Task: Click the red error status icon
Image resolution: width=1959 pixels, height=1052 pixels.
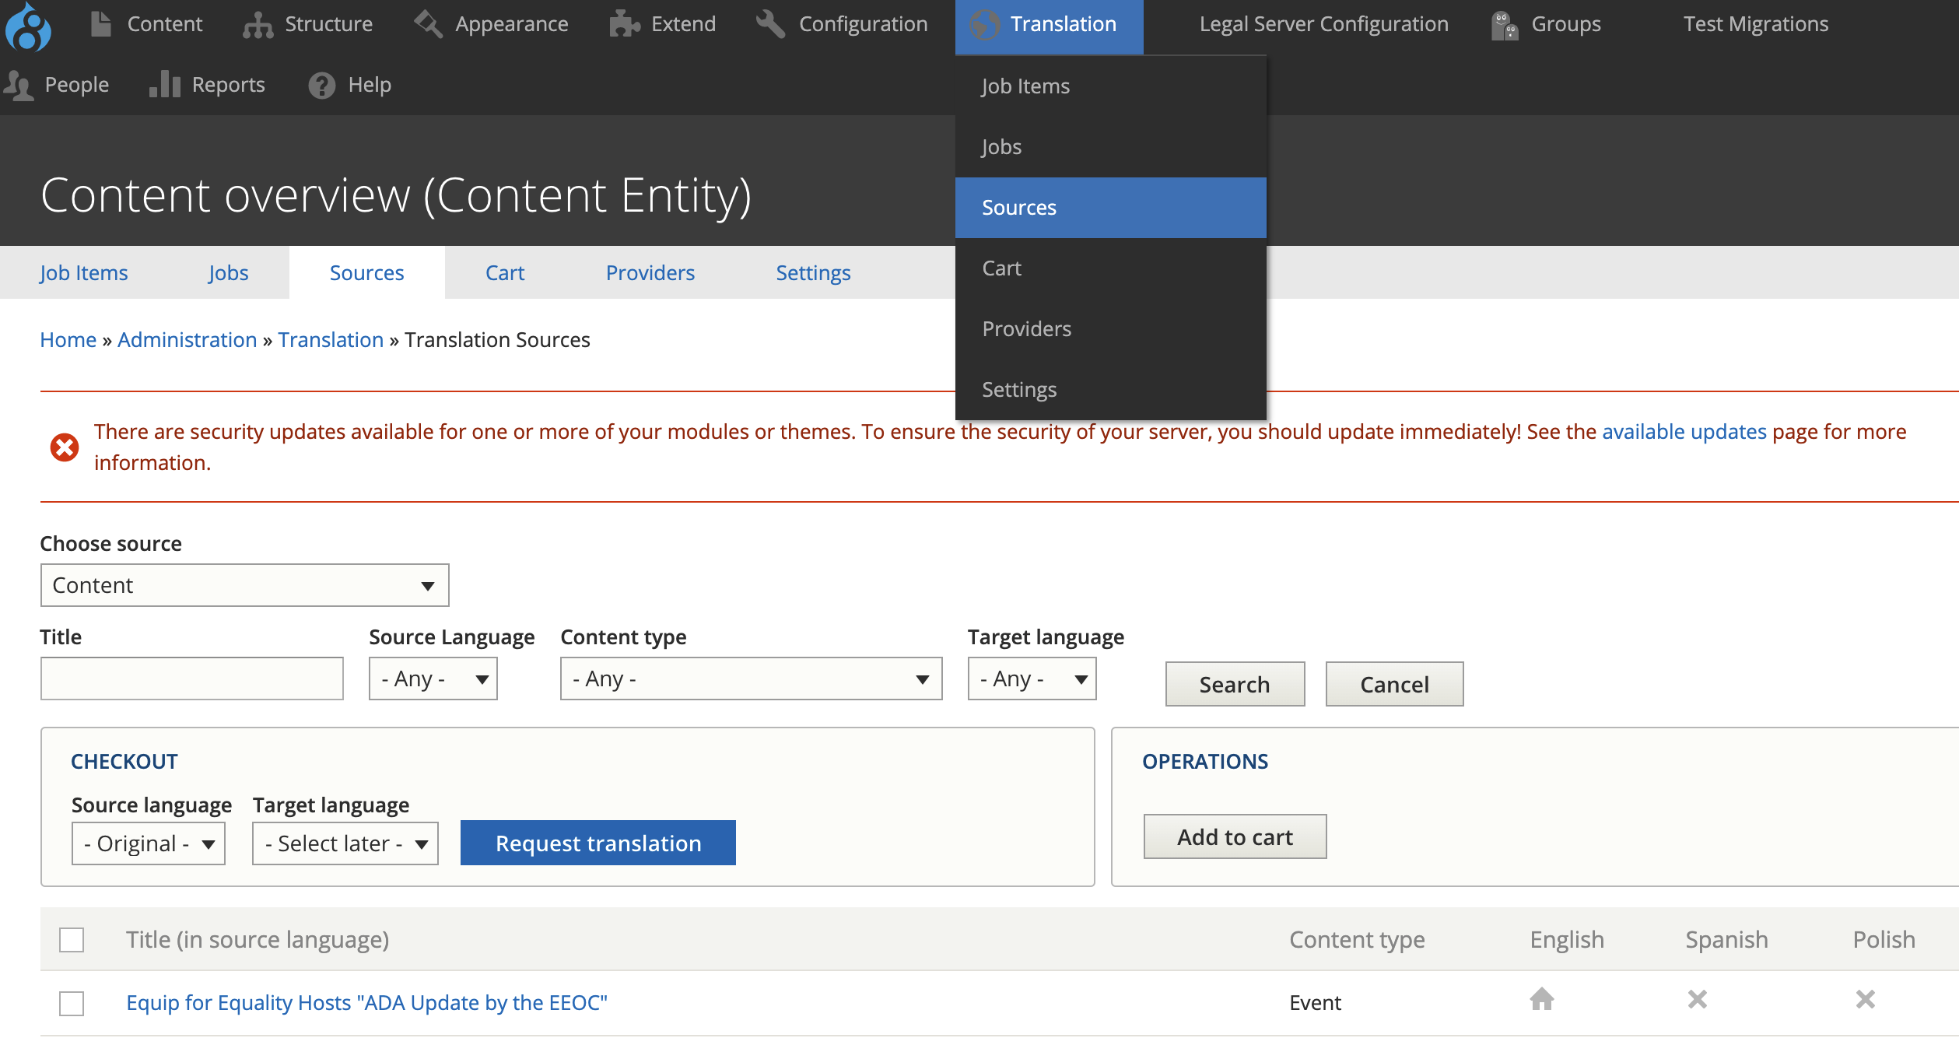Action: 65,447
